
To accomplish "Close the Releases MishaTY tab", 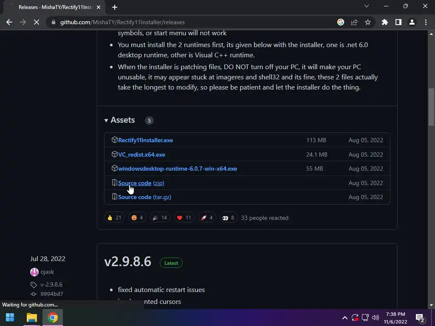I will pos(99,7).
